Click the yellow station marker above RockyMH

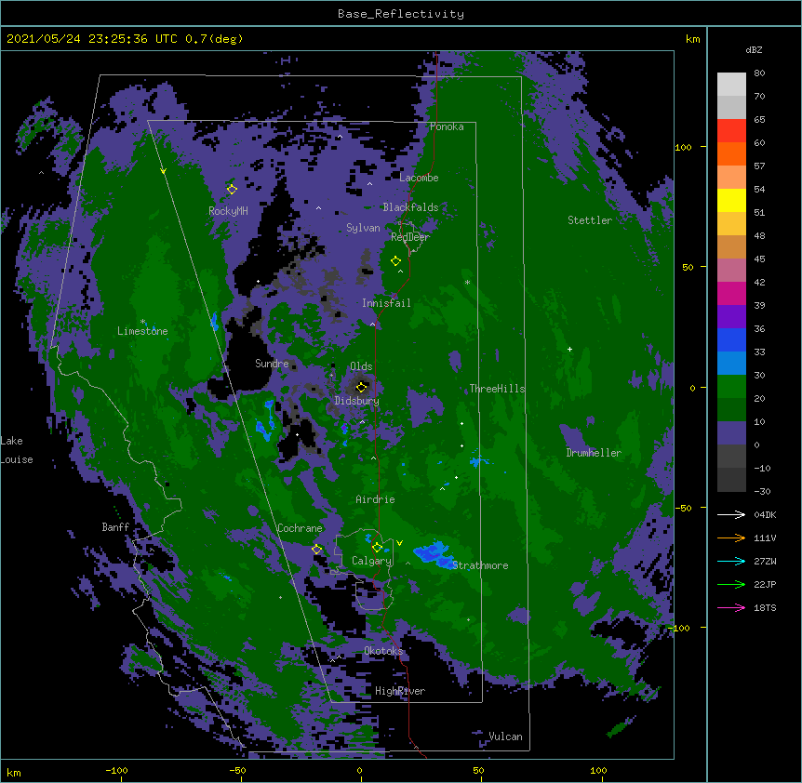pos(232,189)
